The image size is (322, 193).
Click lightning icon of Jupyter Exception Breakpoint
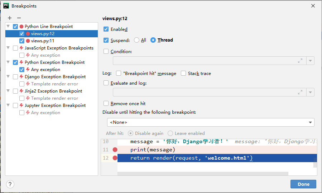pyautogui.click(x=21, y=105)
